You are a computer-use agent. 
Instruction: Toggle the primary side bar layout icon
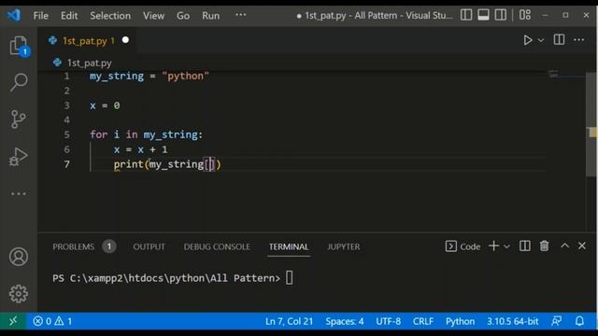(x=466, y=15)
